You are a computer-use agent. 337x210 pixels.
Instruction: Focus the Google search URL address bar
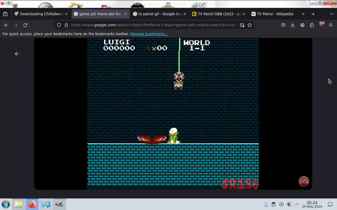click(x=154, y=25)
